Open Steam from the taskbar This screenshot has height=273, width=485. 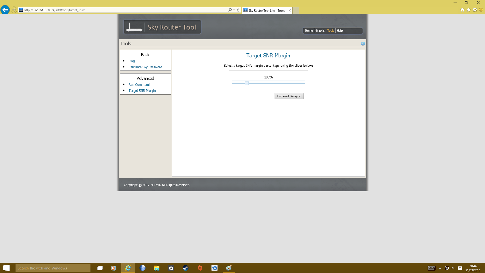186,268
